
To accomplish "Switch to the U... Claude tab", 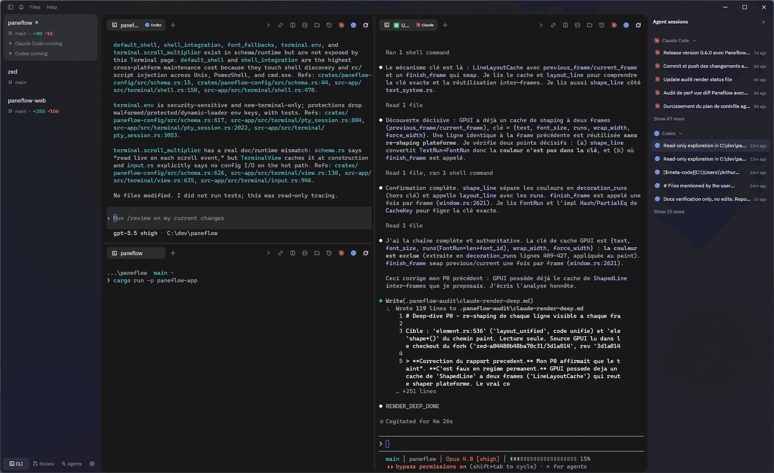I will [408, 25].
